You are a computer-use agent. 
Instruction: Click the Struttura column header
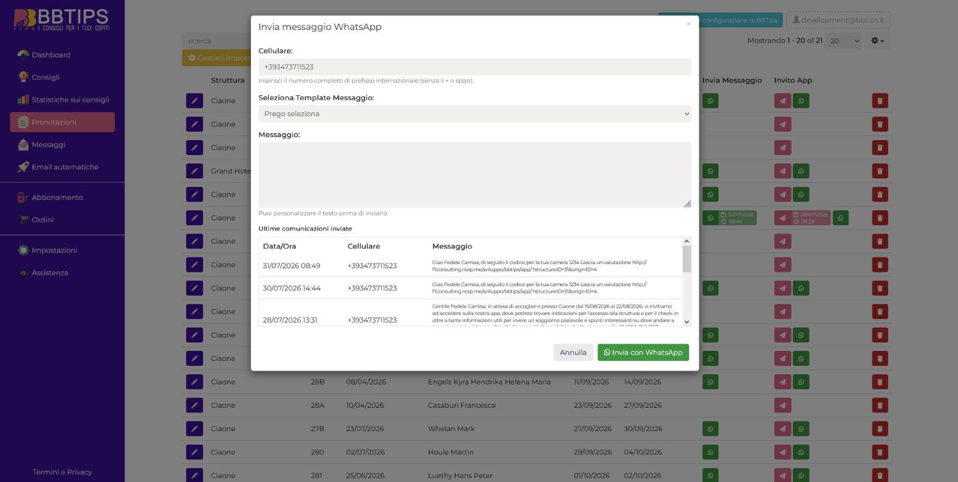click(x=228, y=80)
